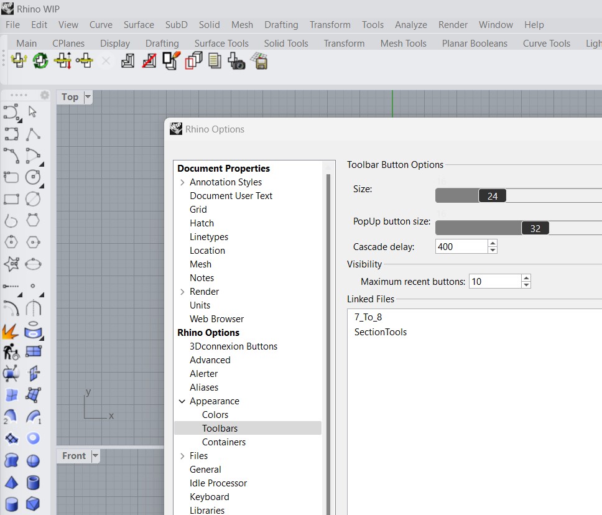Screen dimensions: 602x515
Task: Select the rounded rectangle tool
Action: click(x=11, y=177)
